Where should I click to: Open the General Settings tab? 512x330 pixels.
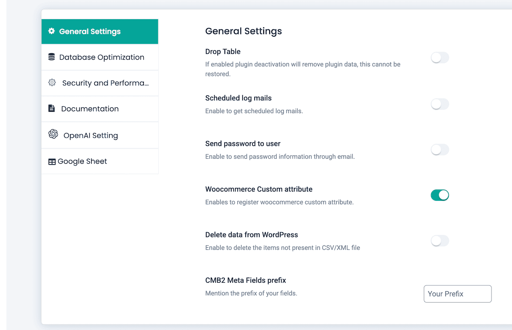coord(100,32)
